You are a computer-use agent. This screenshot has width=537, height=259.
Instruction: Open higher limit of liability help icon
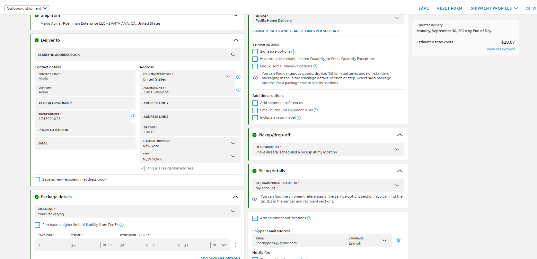(x=121, y=225)
